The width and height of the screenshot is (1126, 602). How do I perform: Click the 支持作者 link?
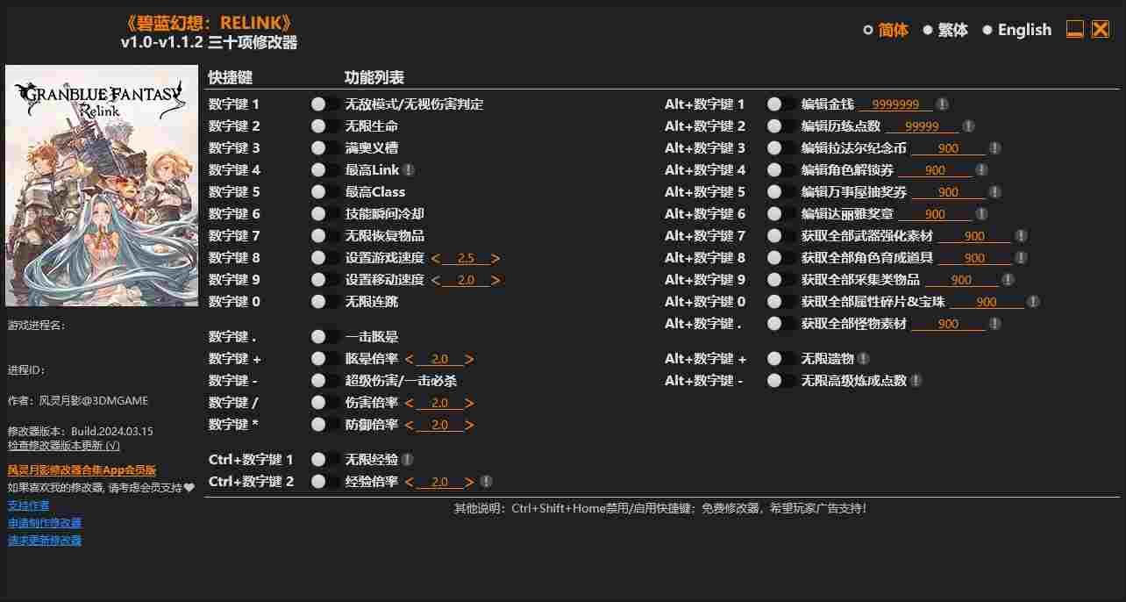tap(28, 505)
